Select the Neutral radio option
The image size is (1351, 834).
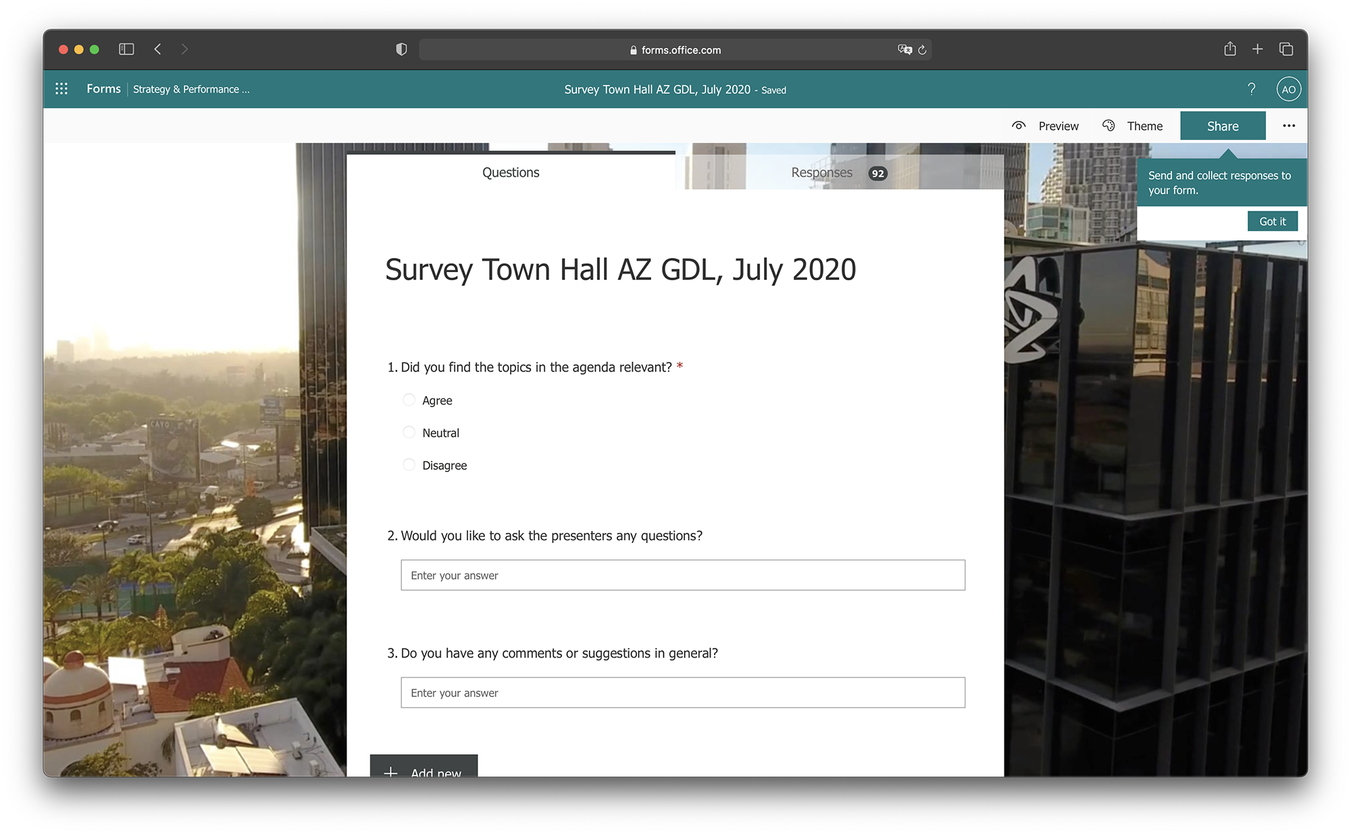[409, 432]
